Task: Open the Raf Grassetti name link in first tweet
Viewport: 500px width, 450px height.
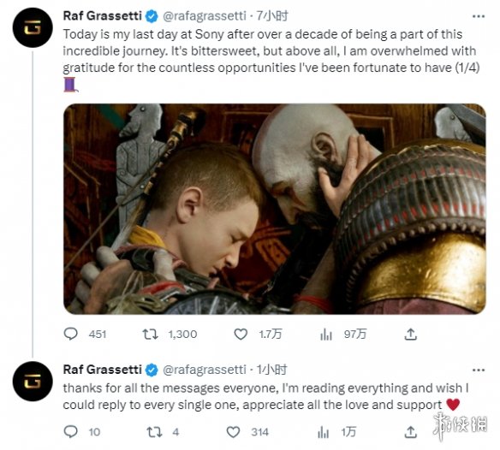Action: point(103,15)
